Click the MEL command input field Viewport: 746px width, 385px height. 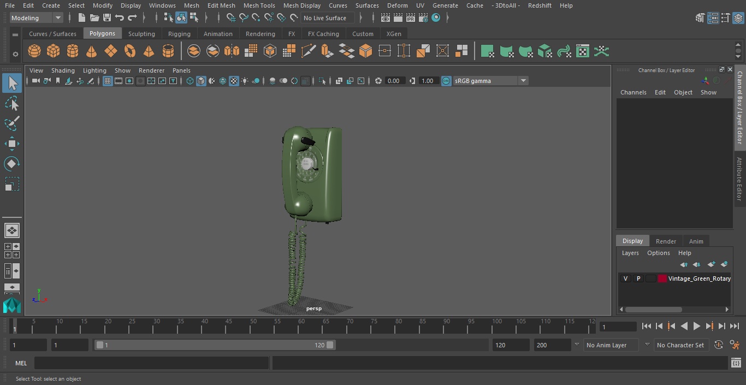point(151,363)
